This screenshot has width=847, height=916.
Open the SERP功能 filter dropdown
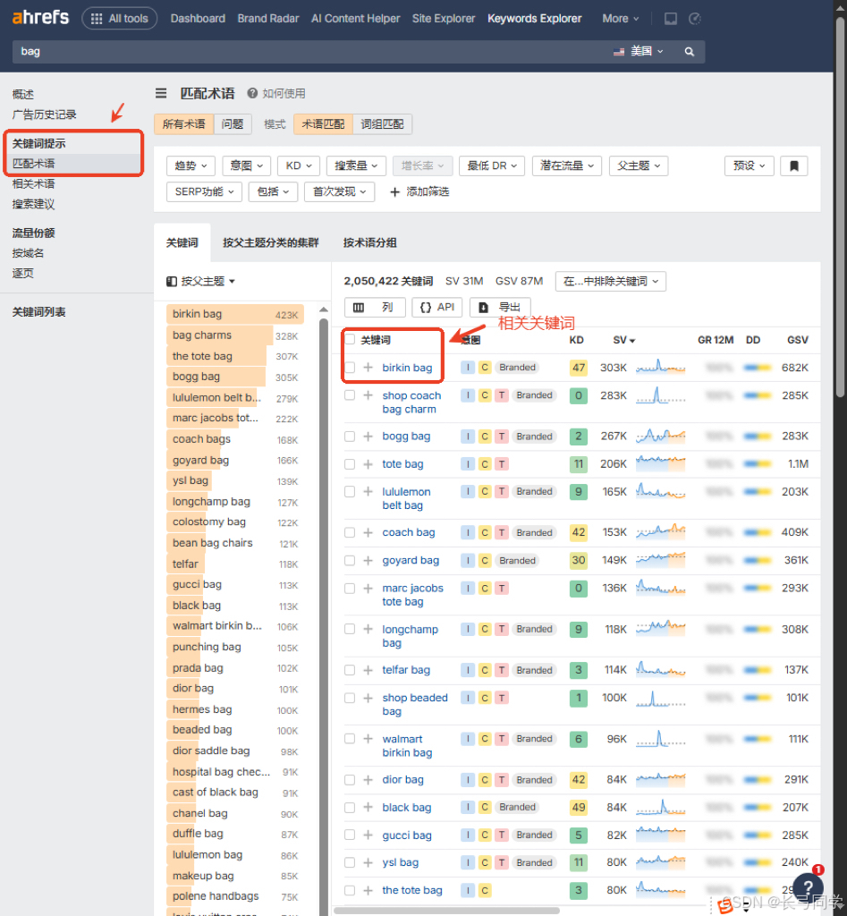pos(205,191)
